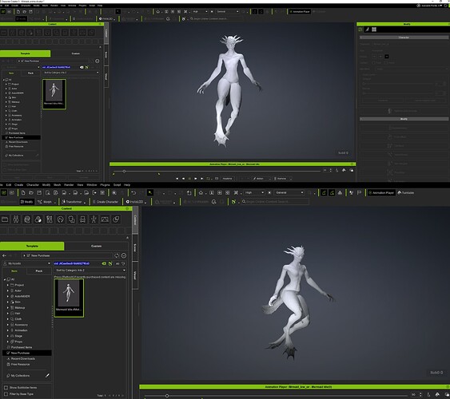Switch to Custom tab in lower Content panel
Image resolution: width=450 pixels, height=399 pixels.
[96, 246]
